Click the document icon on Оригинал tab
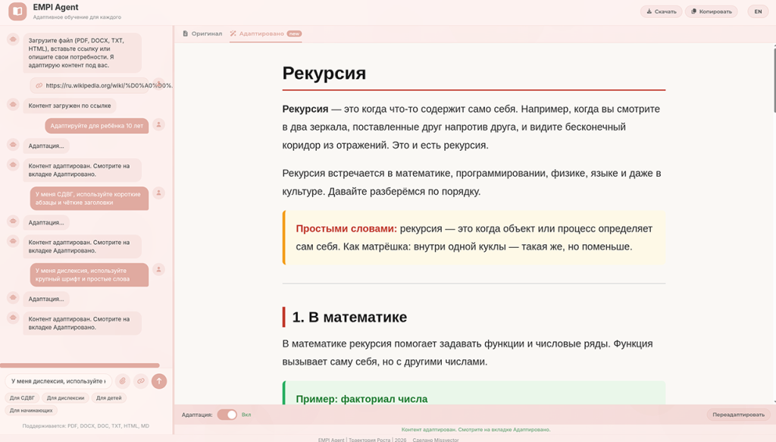Screen dimensions: 776x442 [186, 33]
